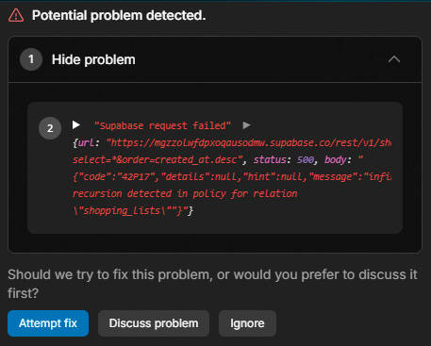Click the "Supabase request failed" message
Viewport: 431px width, 346px height.
coord(162,126)
